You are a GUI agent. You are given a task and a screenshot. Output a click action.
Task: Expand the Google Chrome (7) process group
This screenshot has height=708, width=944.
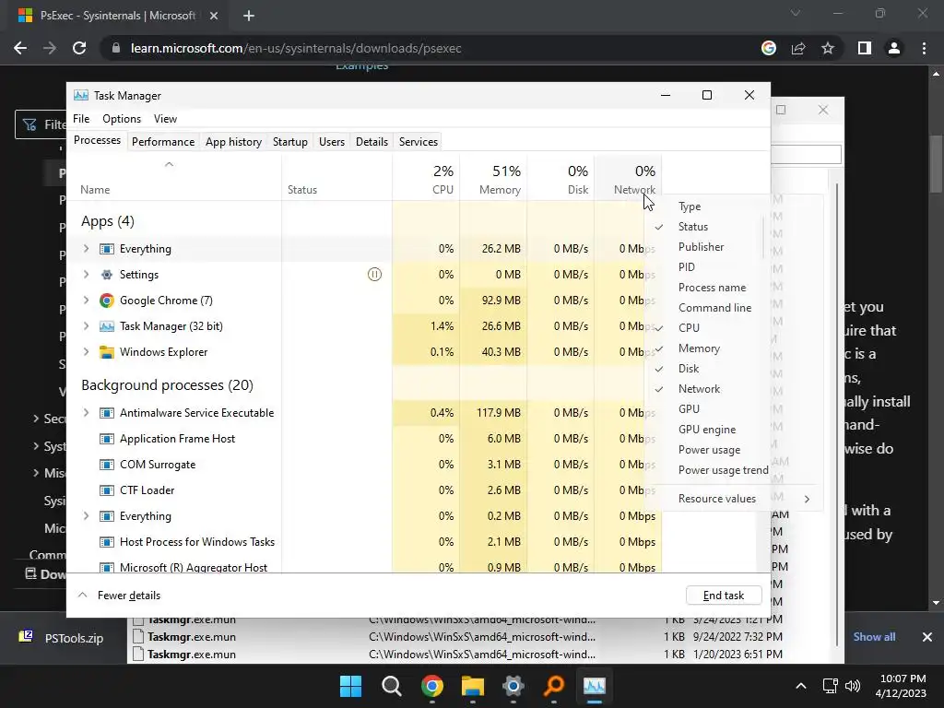point(86,301)
